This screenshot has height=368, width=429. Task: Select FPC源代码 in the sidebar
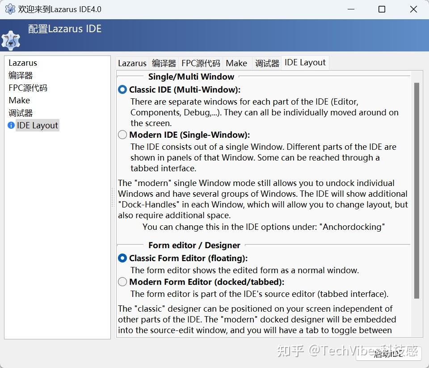pos(28,88)
